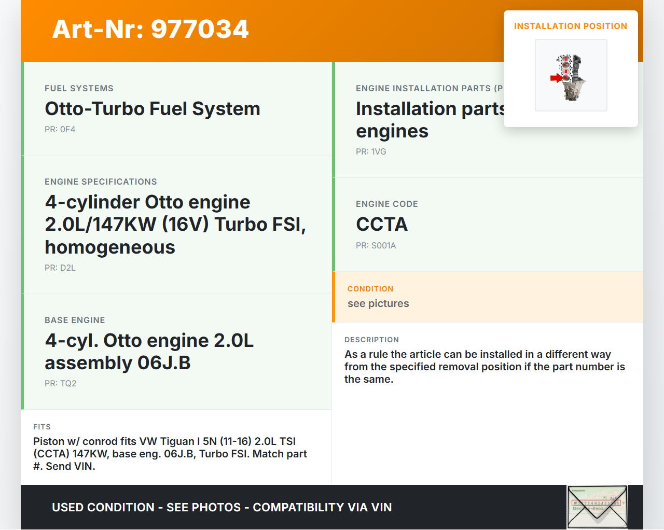The width and height of the screenshot is (664, 530).
Task: Select the Art-Nr: 977034 heading
Action: tap(150, 29)
